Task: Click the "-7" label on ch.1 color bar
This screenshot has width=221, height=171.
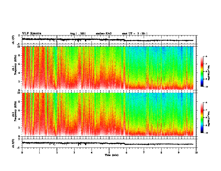Action: pos(206,64)
